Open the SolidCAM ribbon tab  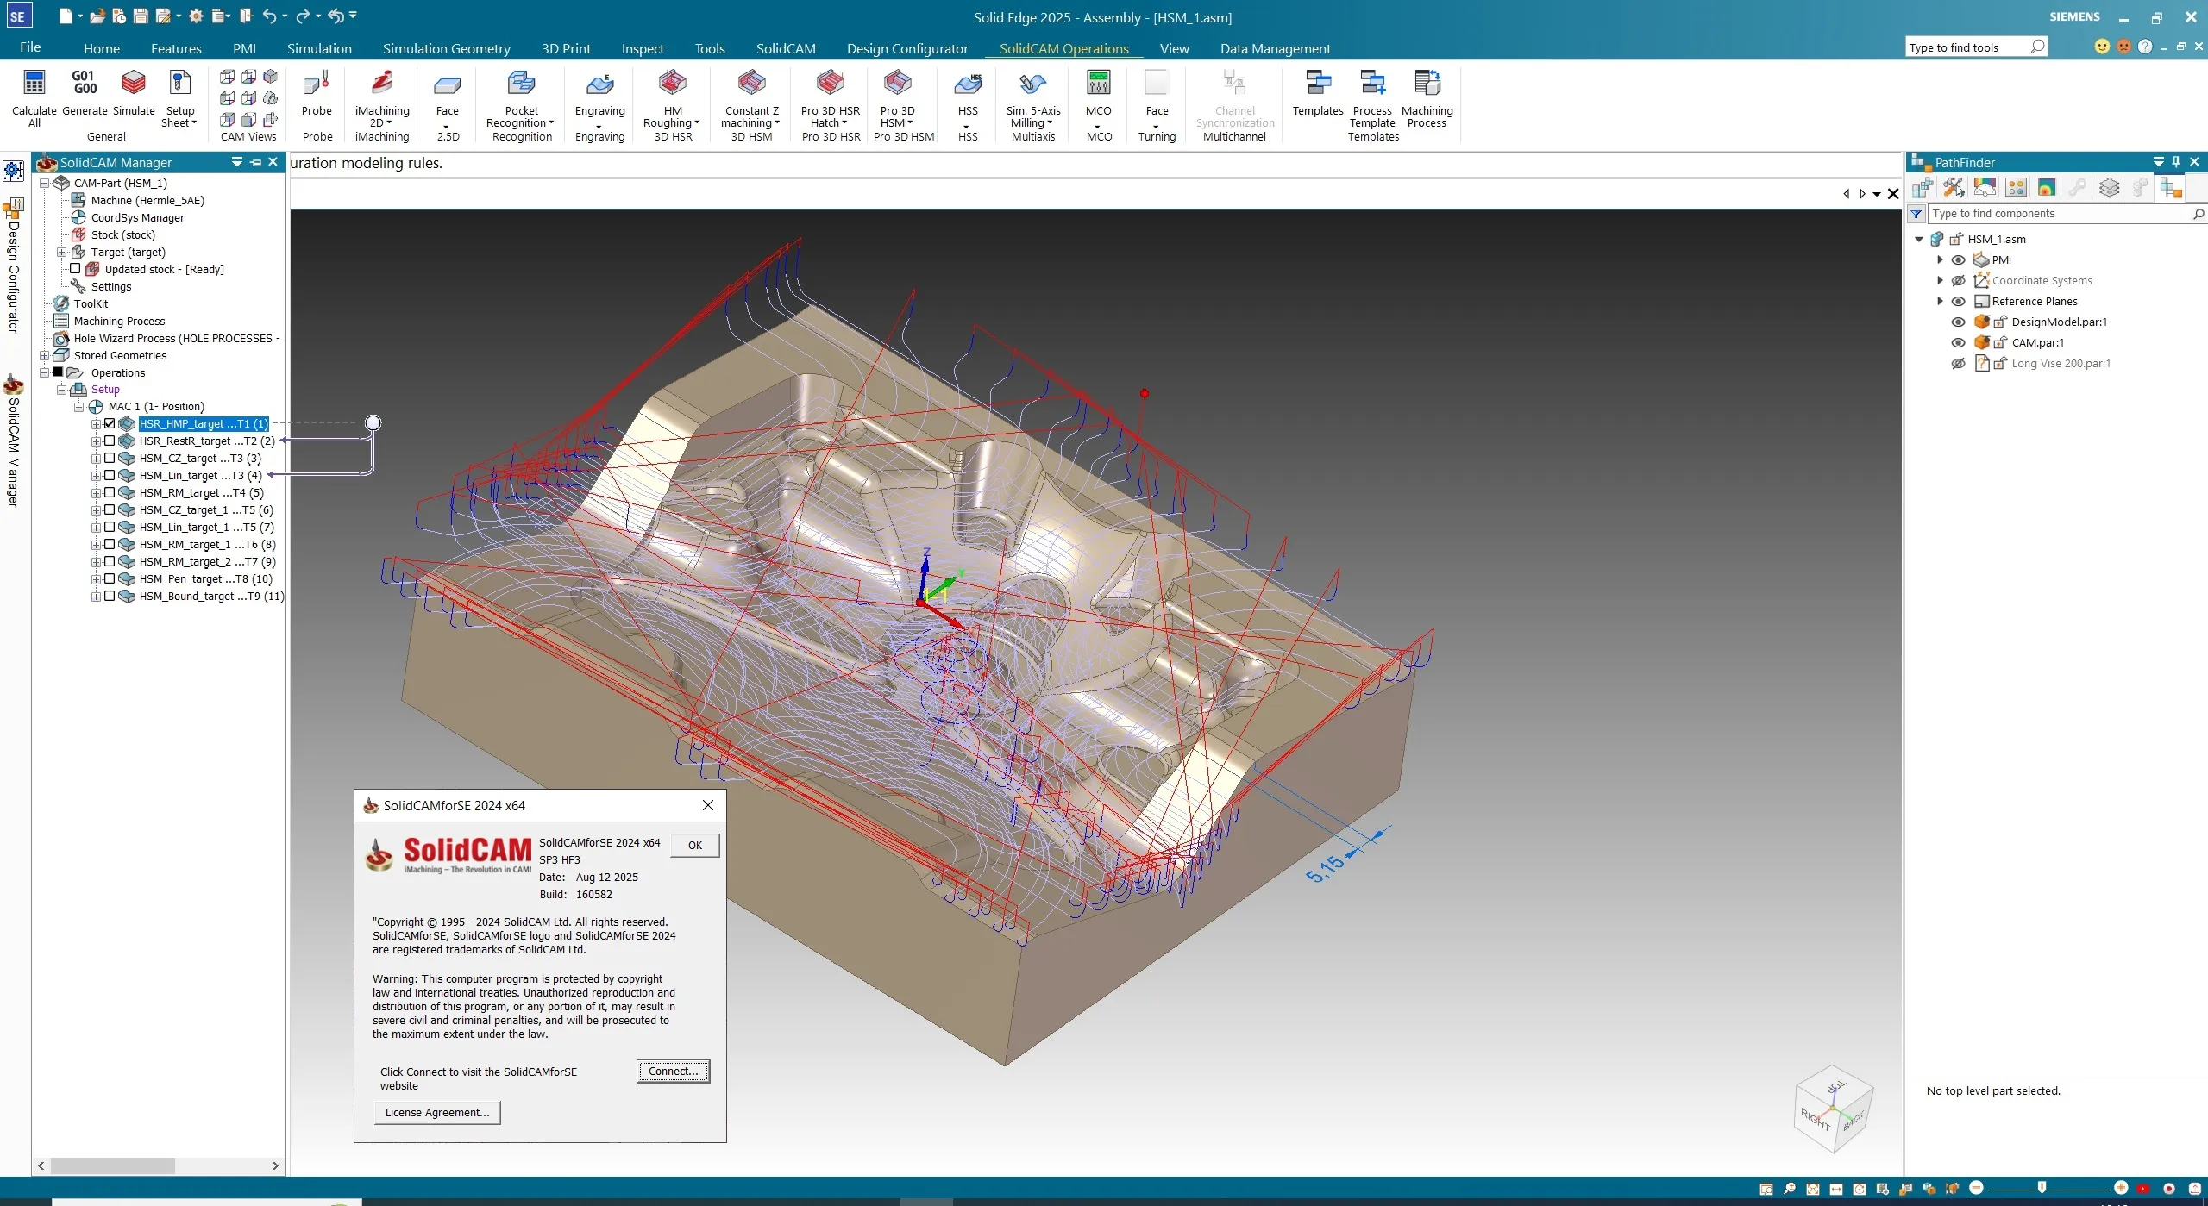point(786,48)
